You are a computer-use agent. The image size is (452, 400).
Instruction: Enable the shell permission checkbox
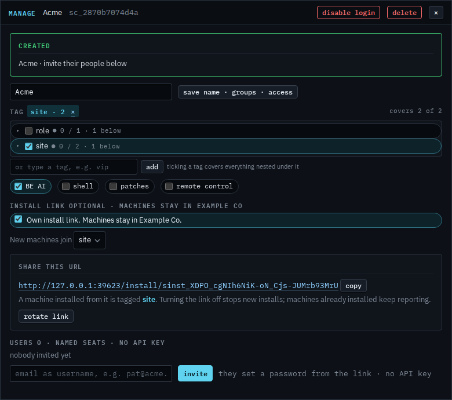[x=65, y=186]
